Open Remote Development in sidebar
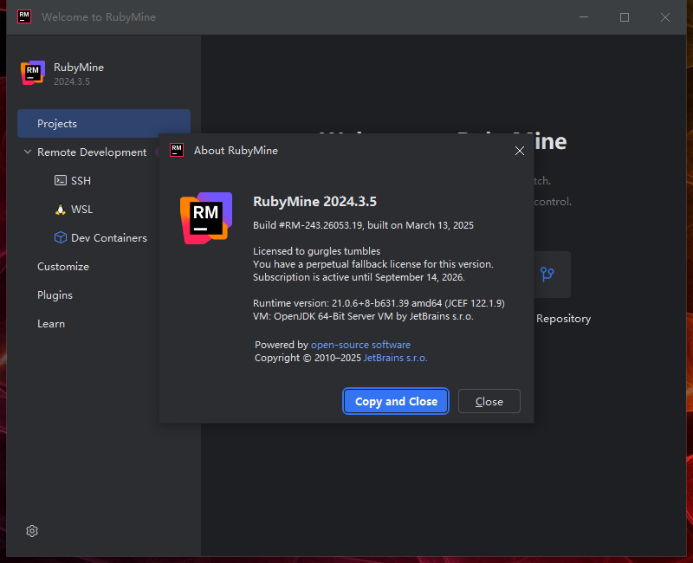This screenshot has height=563, width=693. point(92,152)
